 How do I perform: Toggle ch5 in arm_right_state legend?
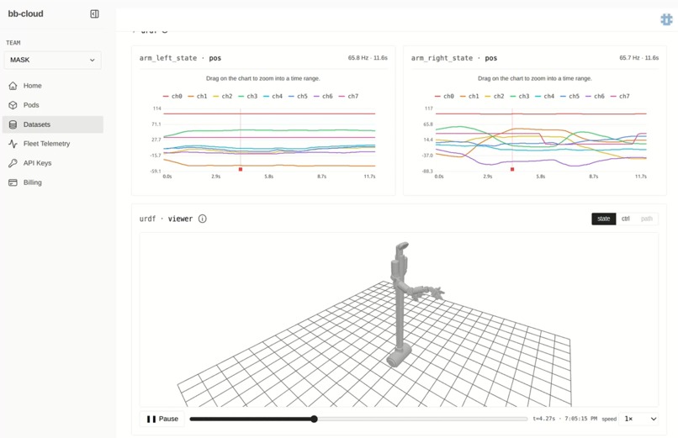pyautogui.click(x=569, y=97)
